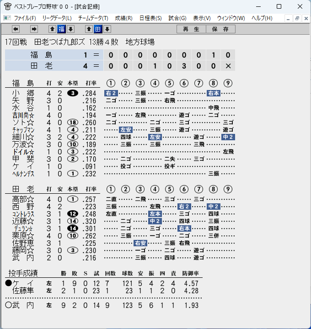Click player name 藤岡☆ in 田老 lineup

(23, 250)
